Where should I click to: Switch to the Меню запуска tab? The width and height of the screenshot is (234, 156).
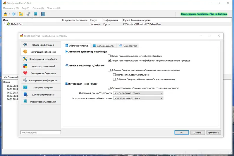pyautogui.click(x=128, y=46)
